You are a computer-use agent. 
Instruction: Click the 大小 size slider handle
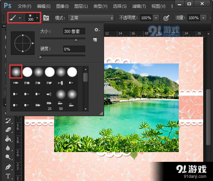pos(76,40)
